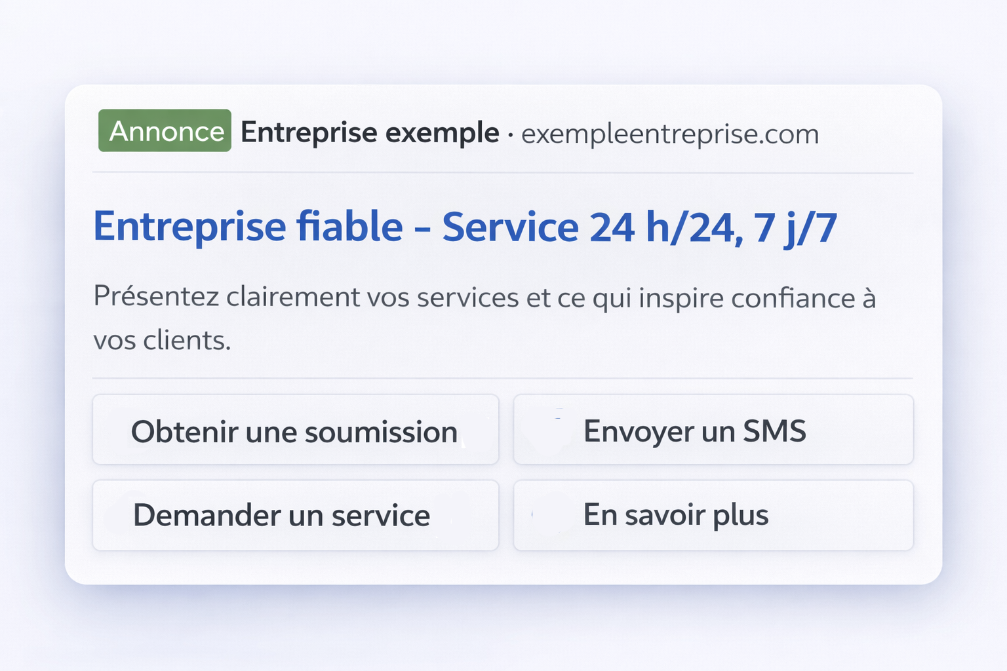
Task: Open Service 24 h/24, 7 j/7 link
Action: (x=639, y=227)
